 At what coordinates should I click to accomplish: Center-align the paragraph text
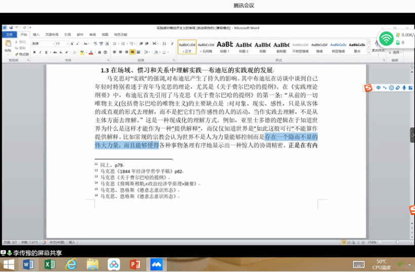tap(120, 52)
